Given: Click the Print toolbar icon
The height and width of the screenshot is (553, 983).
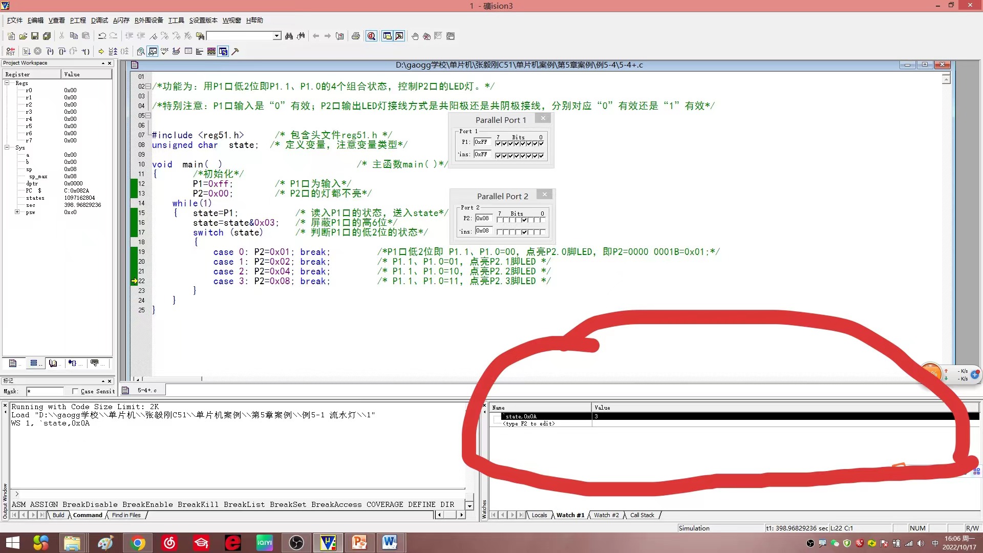Looking at the screenshot, I should (x=356, y=36).
